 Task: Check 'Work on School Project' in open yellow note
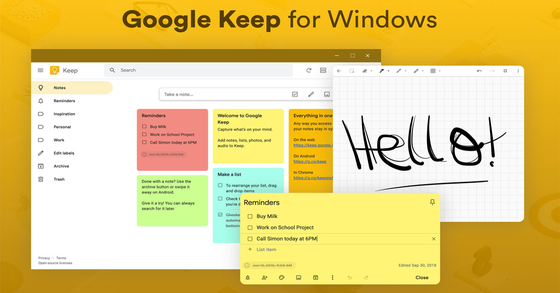pyautogui.click(x=250, y=228)
